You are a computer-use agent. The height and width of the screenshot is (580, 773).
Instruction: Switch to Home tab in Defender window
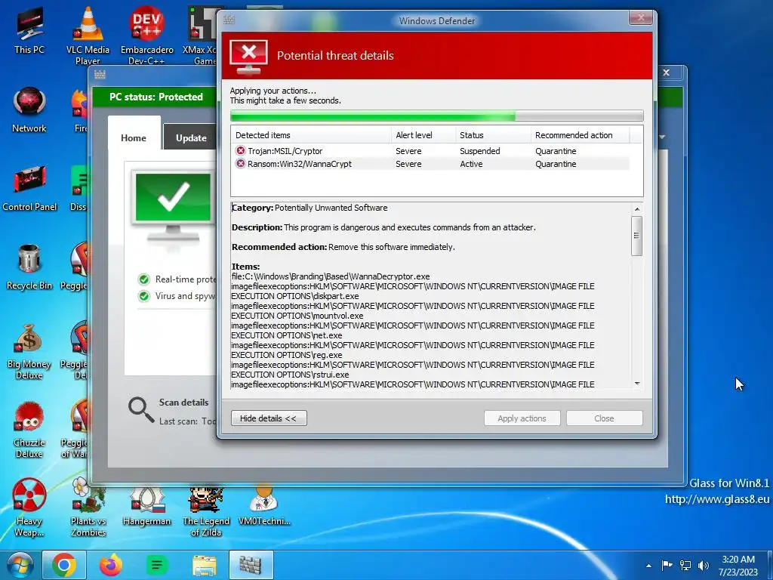tap(134, 138)
